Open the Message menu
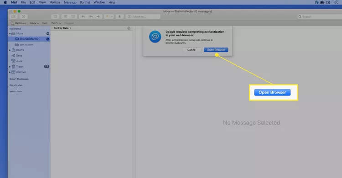 70,2
